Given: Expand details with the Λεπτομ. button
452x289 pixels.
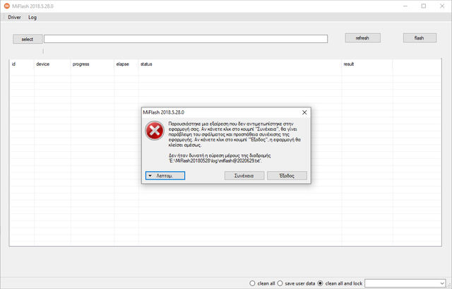Looking at the screenshot, I should coord(165,176).
